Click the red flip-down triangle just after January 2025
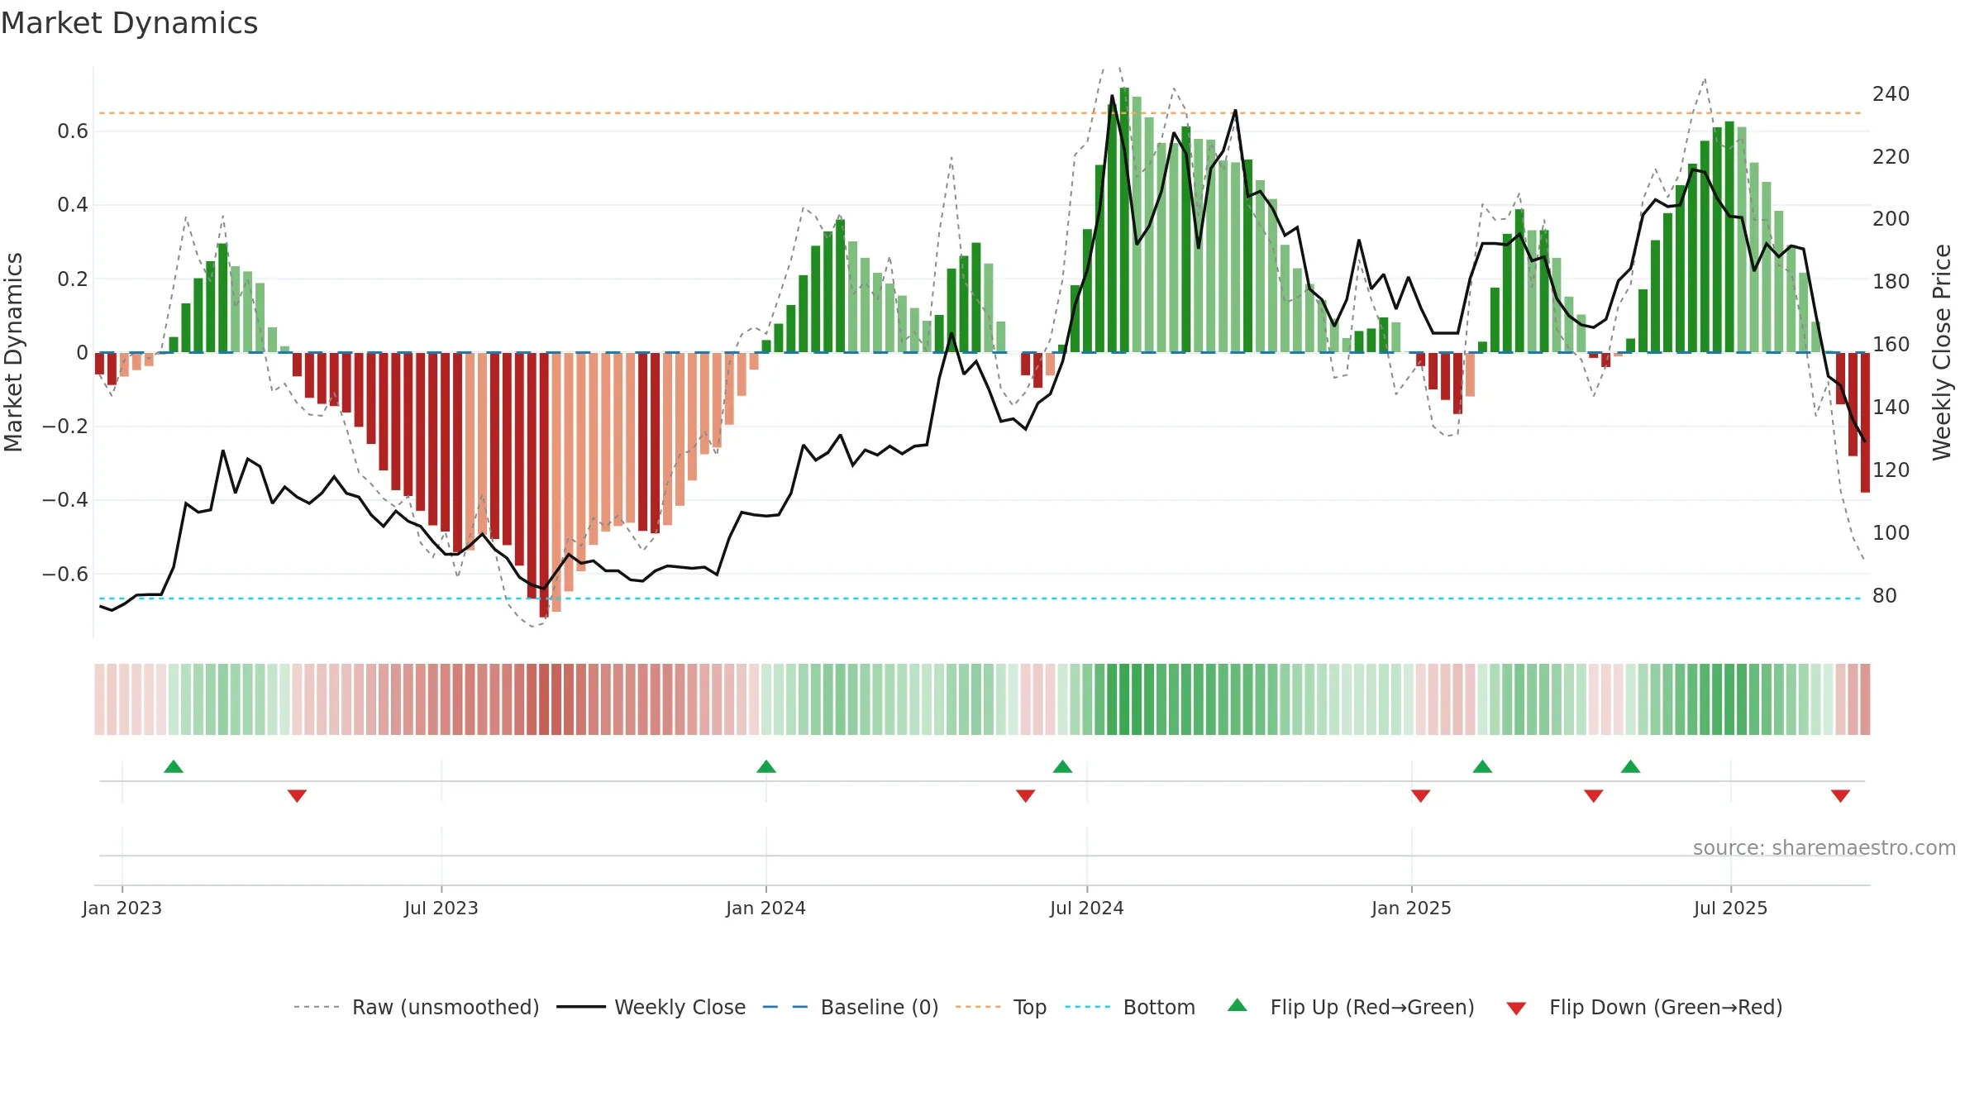The width and height of the screenshot is (1984, 1116). tap(1420, 795)
